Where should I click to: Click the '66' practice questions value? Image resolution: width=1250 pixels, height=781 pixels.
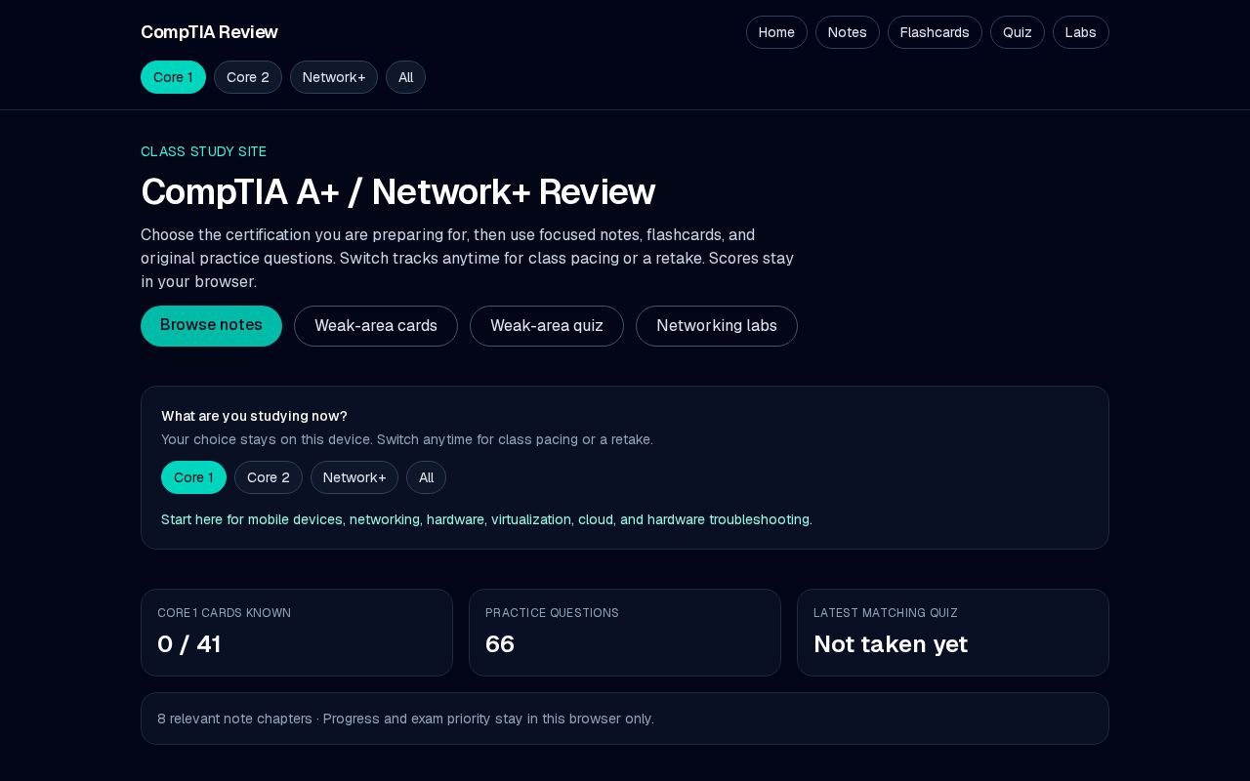pos(500,644)
